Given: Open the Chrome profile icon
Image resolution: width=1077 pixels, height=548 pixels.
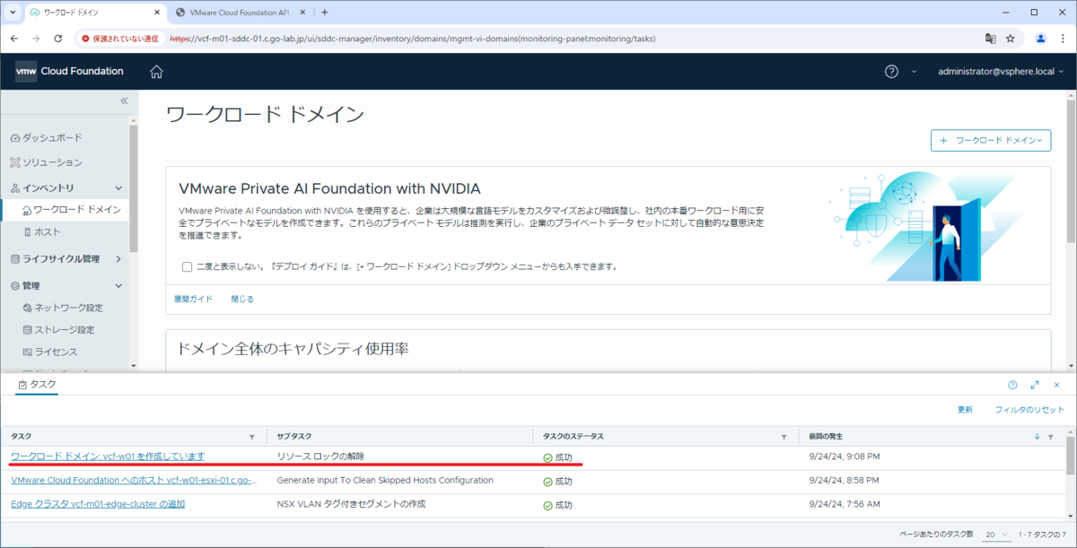Looking at the screenshot, I should tap(1040, 39).
